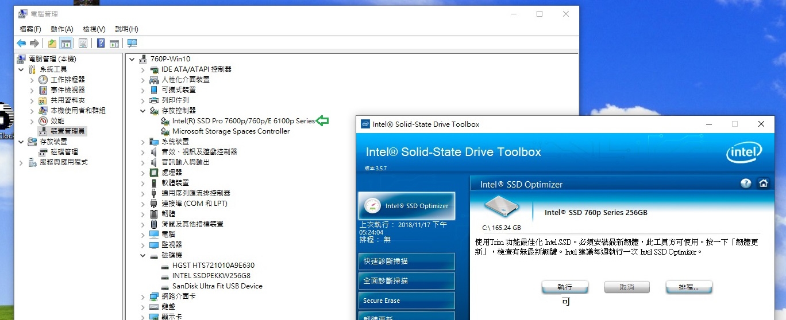Select Microsoft Storage Spaces Controller device
Image resolution: width=786 pixels, height=320 pixels.
[231, 131]
